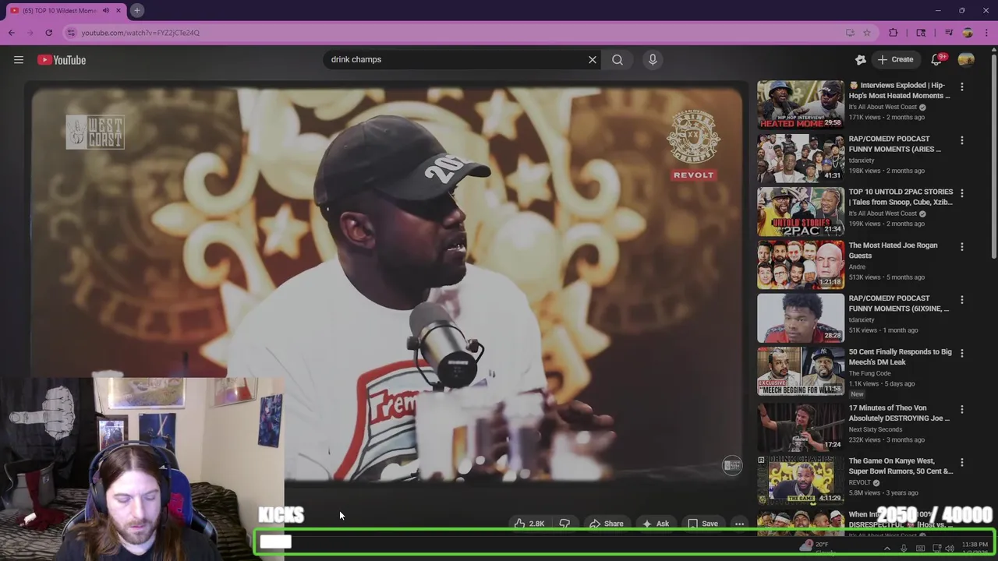Screen dimensions: 998x561
Task: Visit the 'Andre' channel name
Action: pyautogui.click(x=858, y=266)
